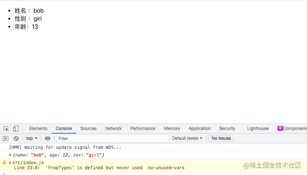
Task: Click the src/index.js warning source text
Action: [x=28, y=162]
